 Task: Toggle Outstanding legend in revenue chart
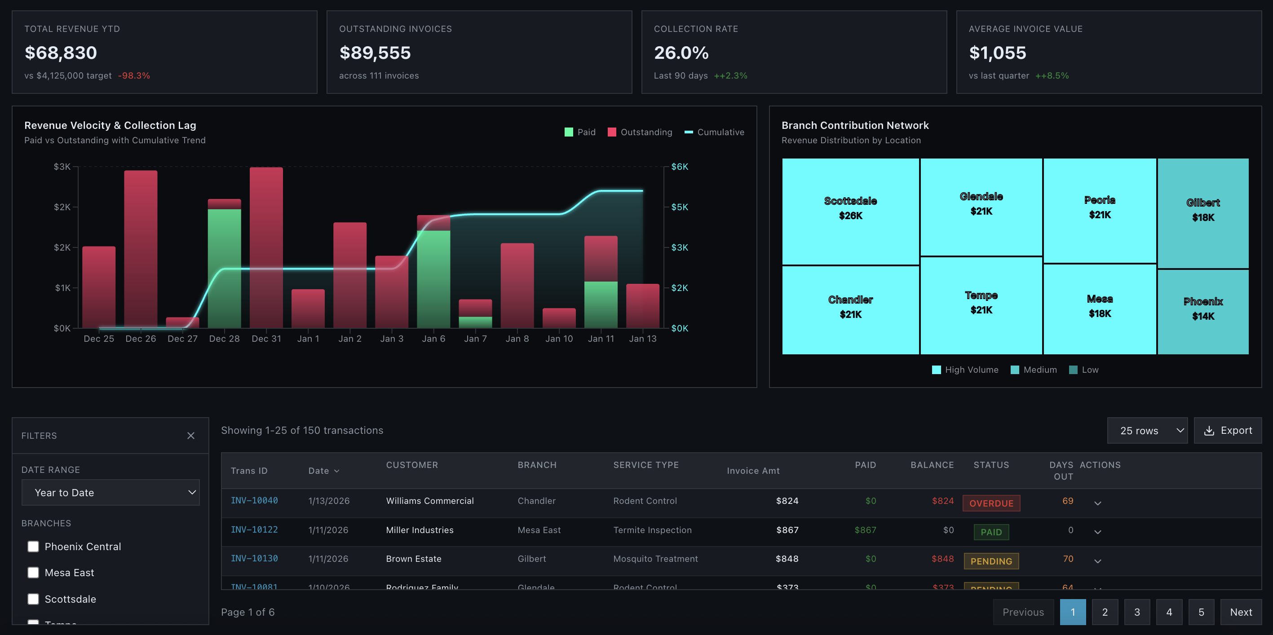611,132
